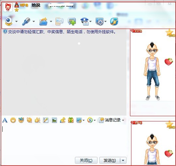
Task: Open the smiley emoticon picker
Action: pyautogui.click(x=13, y=120)
